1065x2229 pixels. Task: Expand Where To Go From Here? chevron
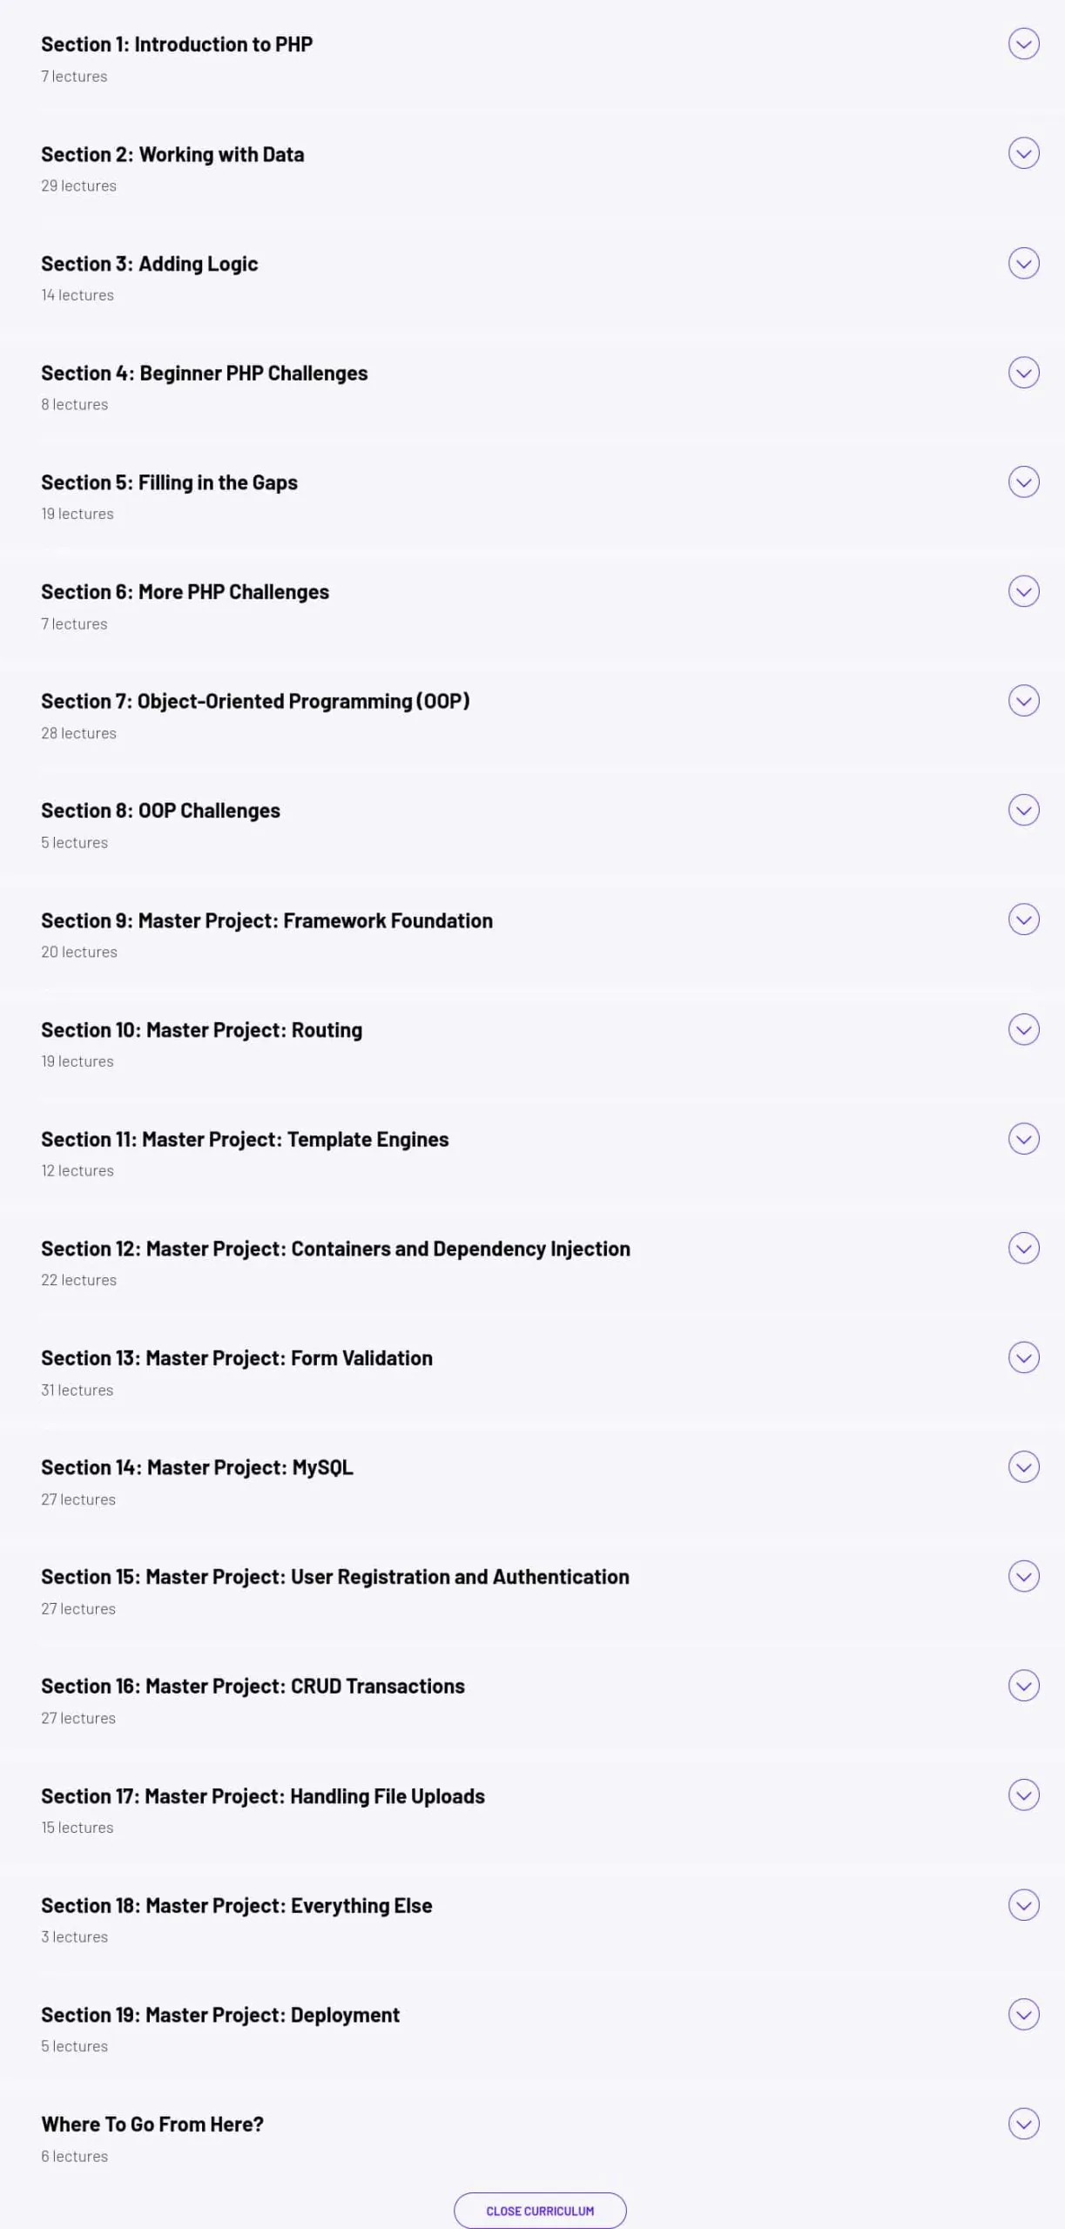click(x=1023, y=2124)
